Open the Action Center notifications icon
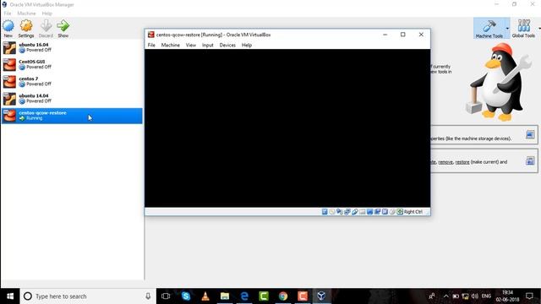This screenshot has width=541, height=304. 529,296
